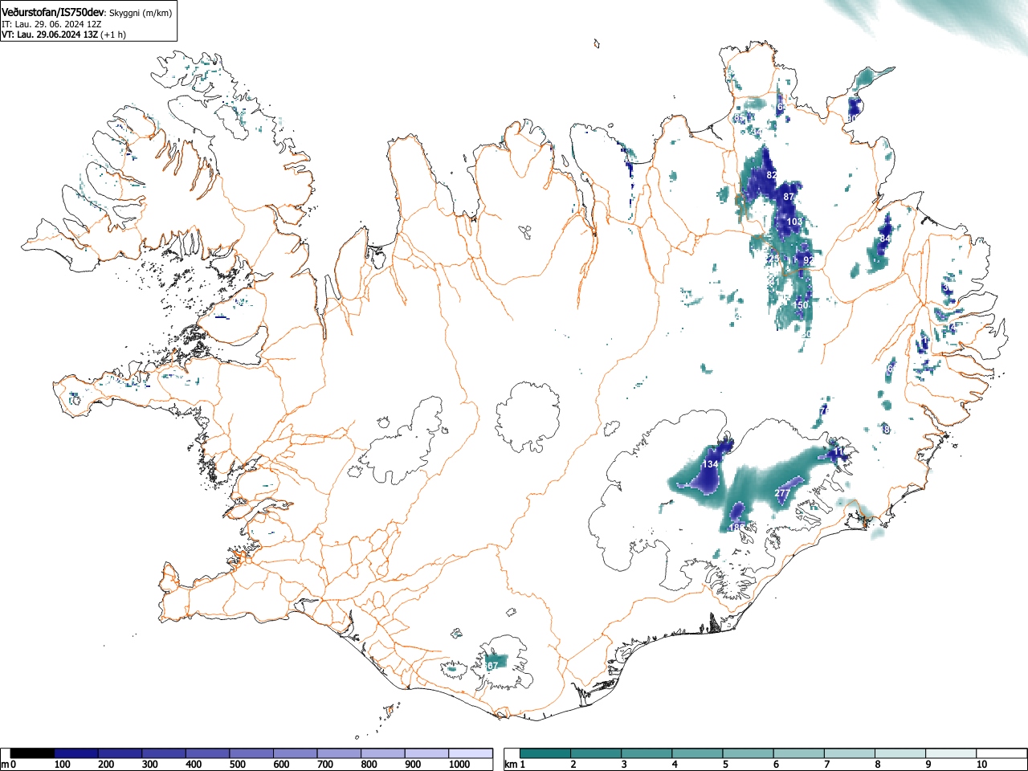The height and width of the screenshot is (771, 1028).
Task: Click the 'VT: Lau. 29.06.2024 13Z (+1 h)' line
Action: click(x=63, y=35)
